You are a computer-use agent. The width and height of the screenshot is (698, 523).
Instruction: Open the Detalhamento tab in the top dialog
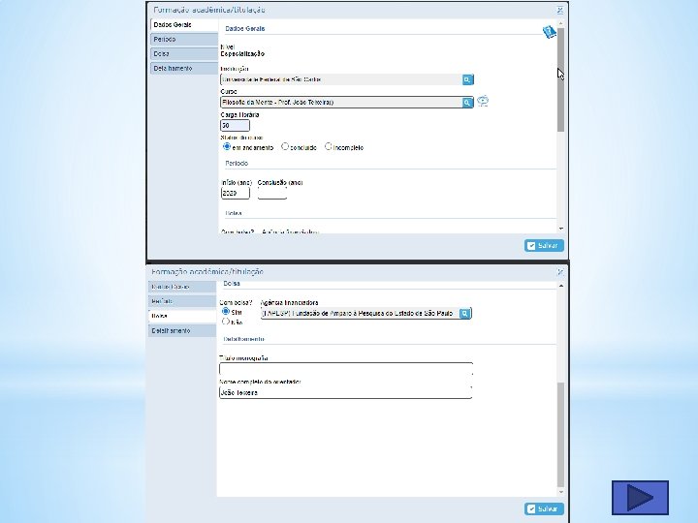point(184,69)
